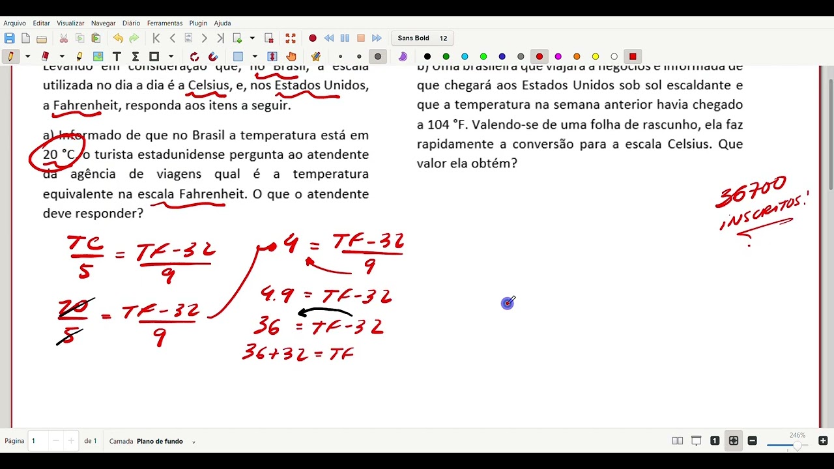Go to the first page
This screenshot has height=469, width=834.
click(156, 38)
